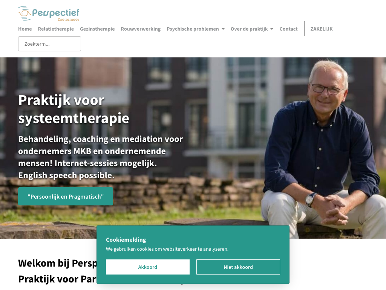Open the Gezinstherapie page

click(97, 29)
